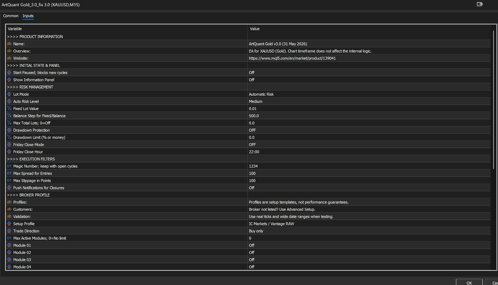Click the integer icon beside Max Slippage in Points
Screen dimensions: 498x285
tap(9, 181)
